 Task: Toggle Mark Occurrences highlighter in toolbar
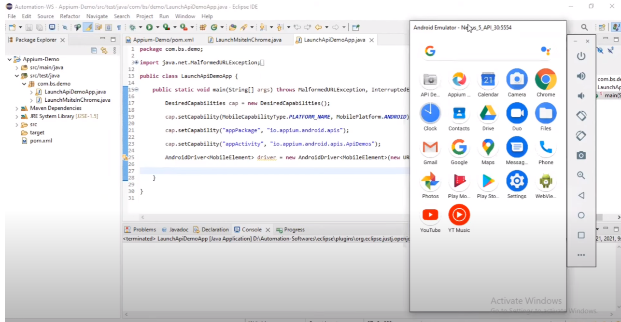click(88, 27)
